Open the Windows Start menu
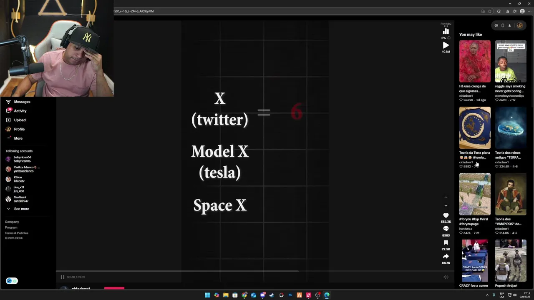 [x=207, y=295]
